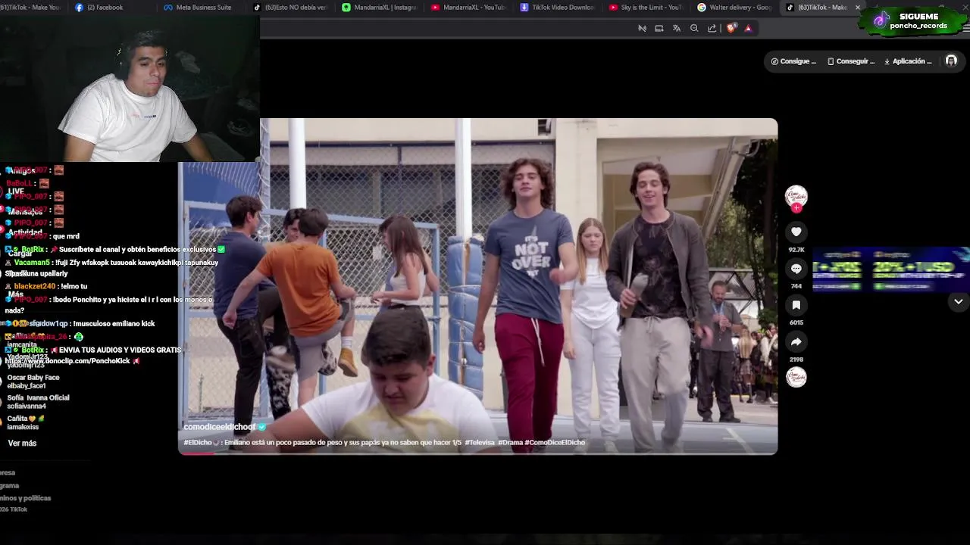Click #Drama hashtag in caption
The width and height of the screenshot is (970, 545).
pos(510,443)
